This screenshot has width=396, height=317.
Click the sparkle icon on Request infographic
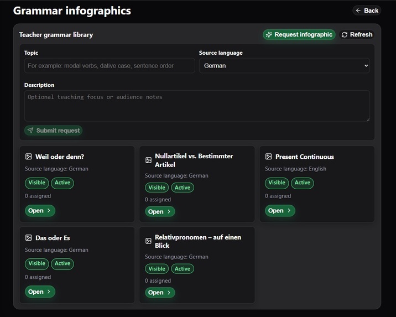coord(269,35)
